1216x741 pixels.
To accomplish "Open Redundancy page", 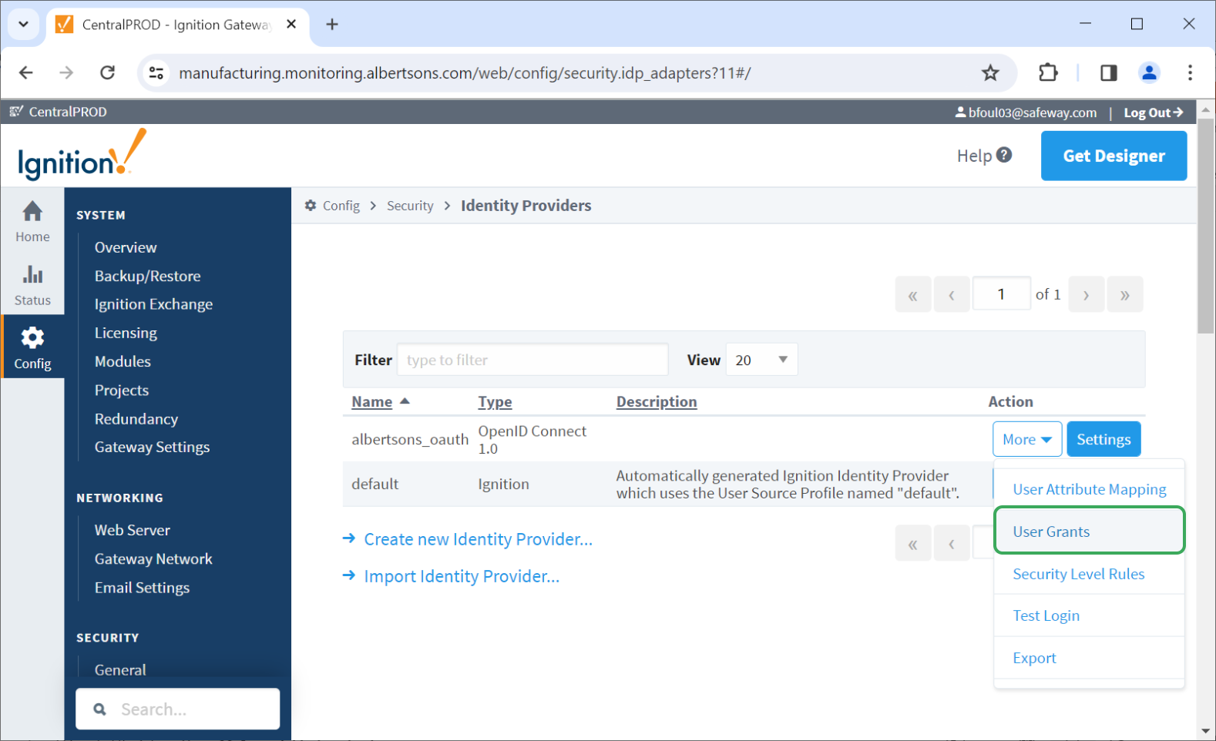I will pos(136,418).
